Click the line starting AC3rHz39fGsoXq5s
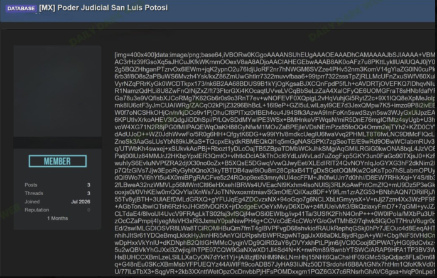 click(x=274, y=62)
